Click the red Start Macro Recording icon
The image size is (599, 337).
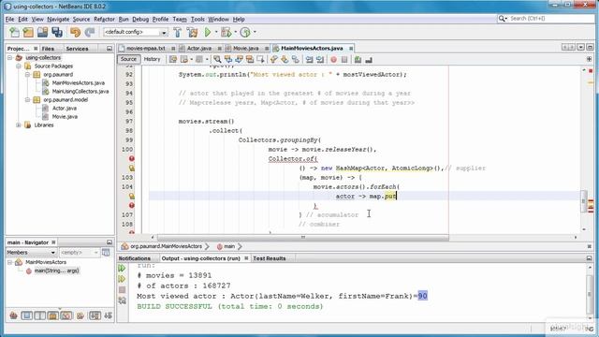(x=333, y=59)
